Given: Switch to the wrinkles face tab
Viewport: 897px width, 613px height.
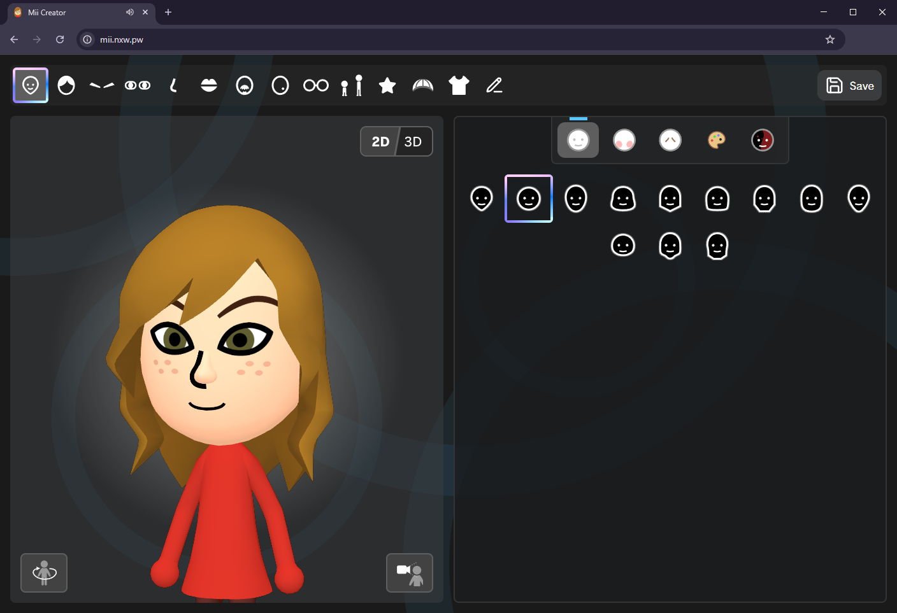Looking at the screenshot, I should [670, 140].
